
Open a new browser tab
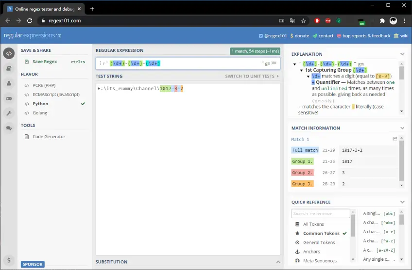pos(92,9)
